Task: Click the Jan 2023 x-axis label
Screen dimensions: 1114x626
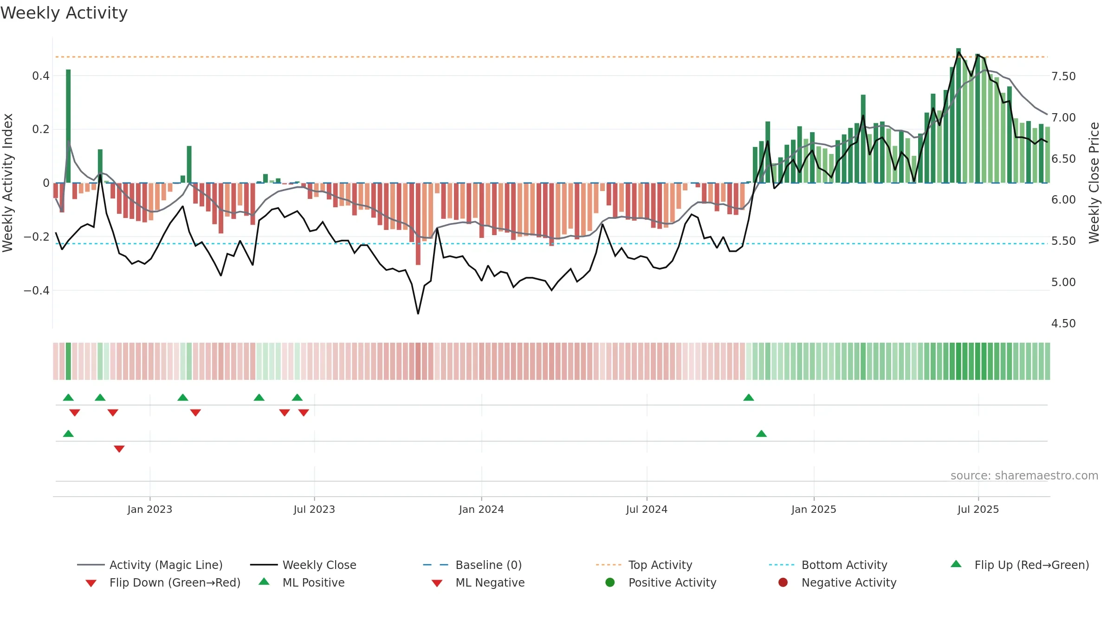Action: click(x=150, y=509)
